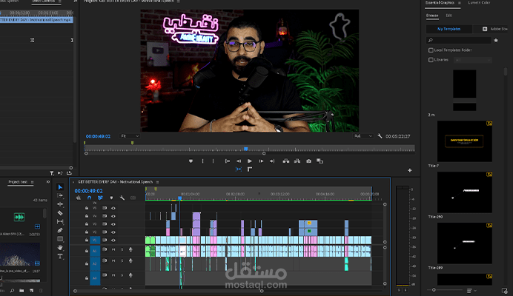
Task: Toggle V4 track visibility eye
Action: tap(113, 216)
